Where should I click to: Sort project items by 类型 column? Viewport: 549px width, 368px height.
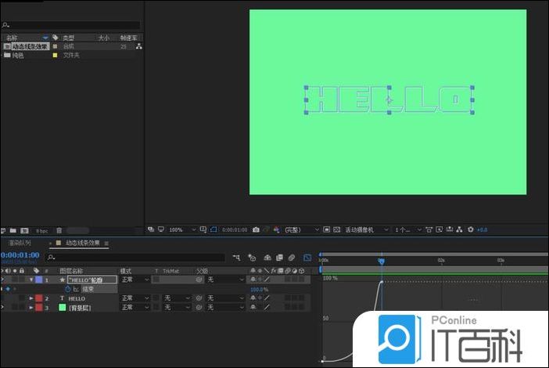click(x=68, y=38)
